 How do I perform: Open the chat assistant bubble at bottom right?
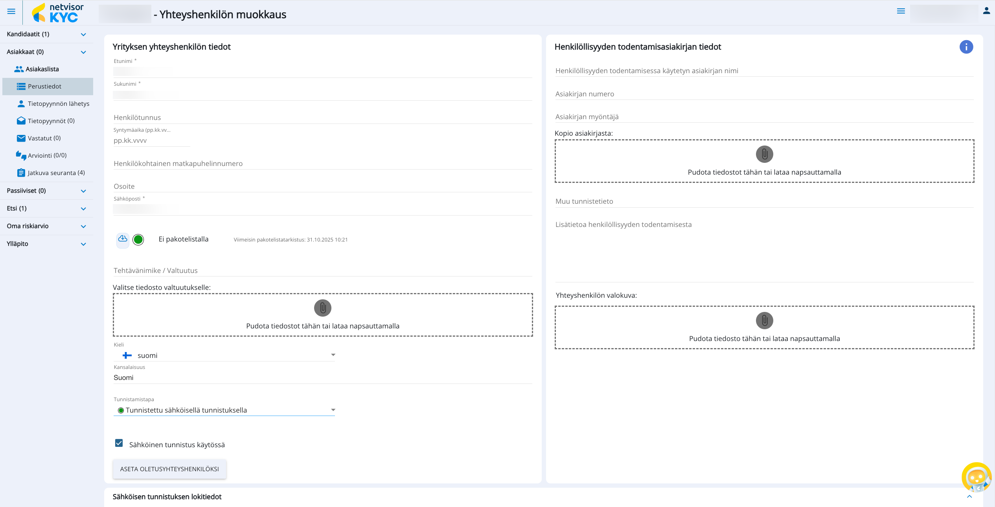(976, 478)
